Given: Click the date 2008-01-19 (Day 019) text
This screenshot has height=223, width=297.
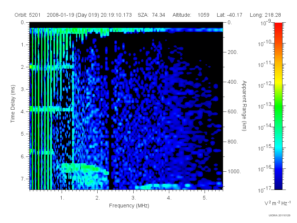Looking at the screenshot, I should tap(73, 15).
